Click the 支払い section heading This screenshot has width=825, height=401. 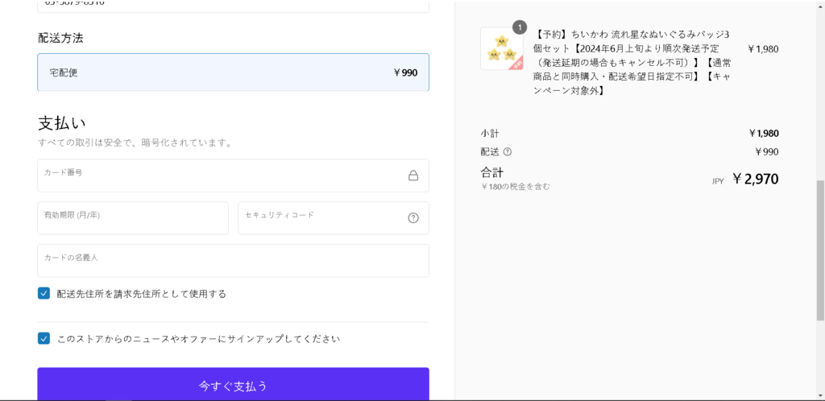click(x=61, y=123)
